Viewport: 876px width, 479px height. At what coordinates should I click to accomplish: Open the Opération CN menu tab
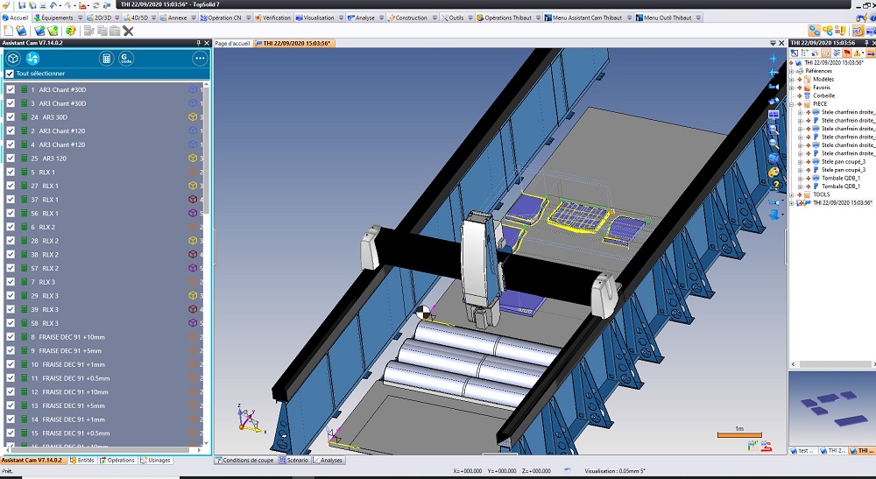point(224,18)
